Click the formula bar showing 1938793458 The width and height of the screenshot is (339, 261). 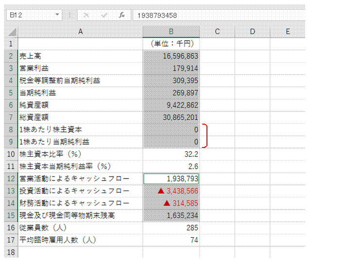pyautogui.click(x=219, y=16)
